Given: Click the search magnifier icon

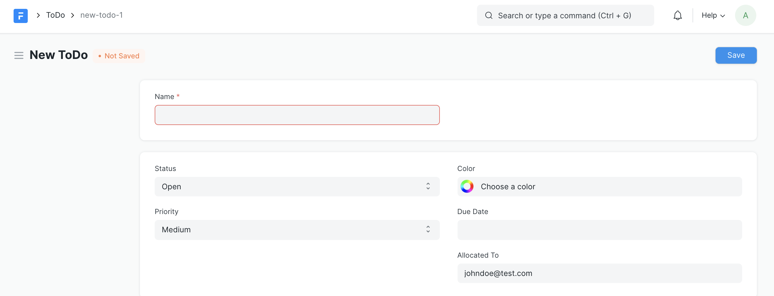Looking at the screenshot, I should coord(489,16).
